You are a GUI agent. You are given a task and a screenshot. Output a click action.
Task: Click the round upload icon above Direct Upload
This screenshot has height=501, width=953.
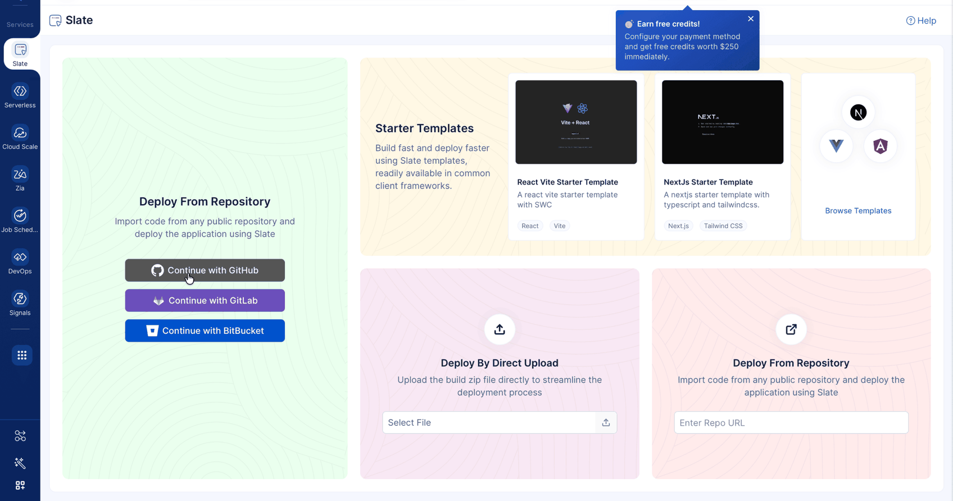500,329
